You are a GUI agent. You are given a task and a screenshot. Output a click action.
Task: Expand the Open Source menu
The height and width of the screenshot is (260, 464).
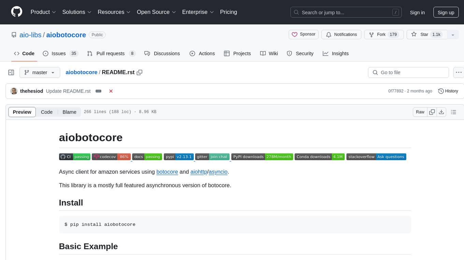coord(156,12)
